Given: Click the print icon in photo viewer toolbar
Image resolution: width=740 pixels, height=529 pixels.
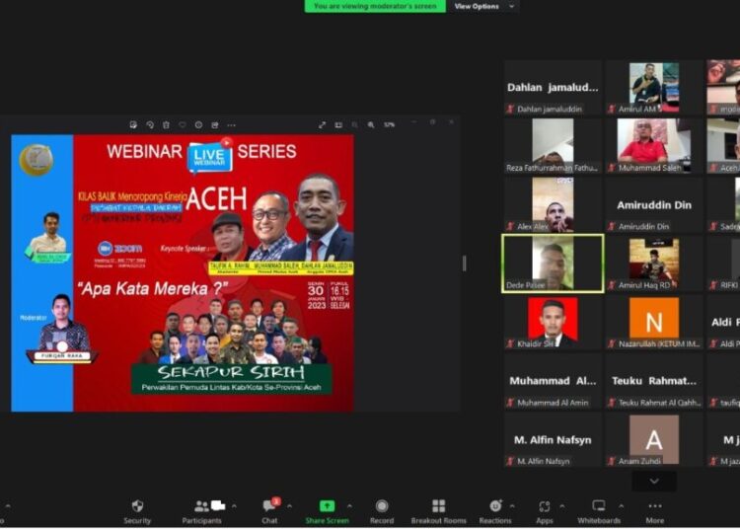Looking at the screenshot, I should coord(215,124).
